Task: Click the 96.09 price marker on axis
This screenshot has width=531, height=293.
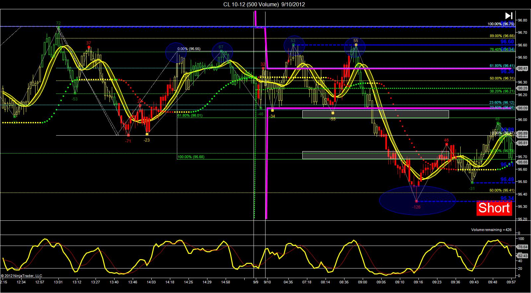Action: point(523,108)
